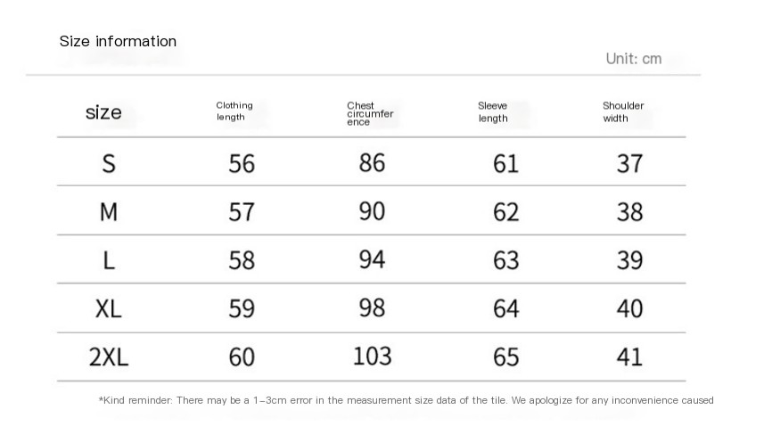The image size is (764, 434).
Task: Select the 'Unit: cm' label
Action: pyautogui.click(x=634, y=59)
